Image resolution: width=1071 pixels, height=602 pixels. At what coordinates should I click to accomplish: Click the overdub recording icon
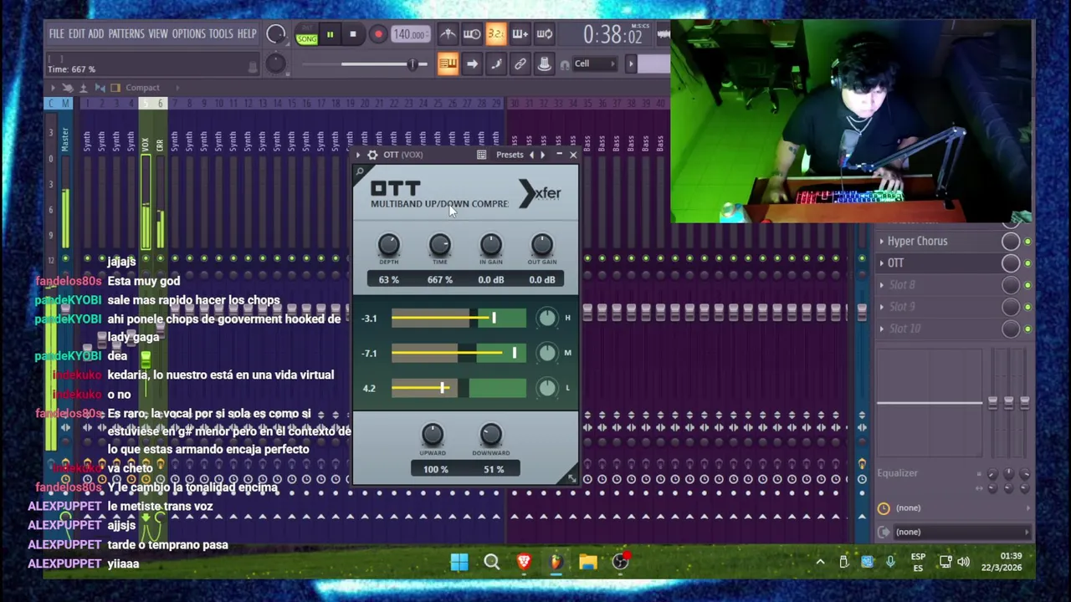point(520,34)
